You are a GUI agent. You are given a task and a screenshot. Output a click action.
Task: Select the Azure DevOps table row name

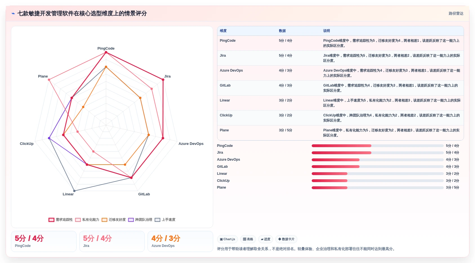tap(231, 70)
